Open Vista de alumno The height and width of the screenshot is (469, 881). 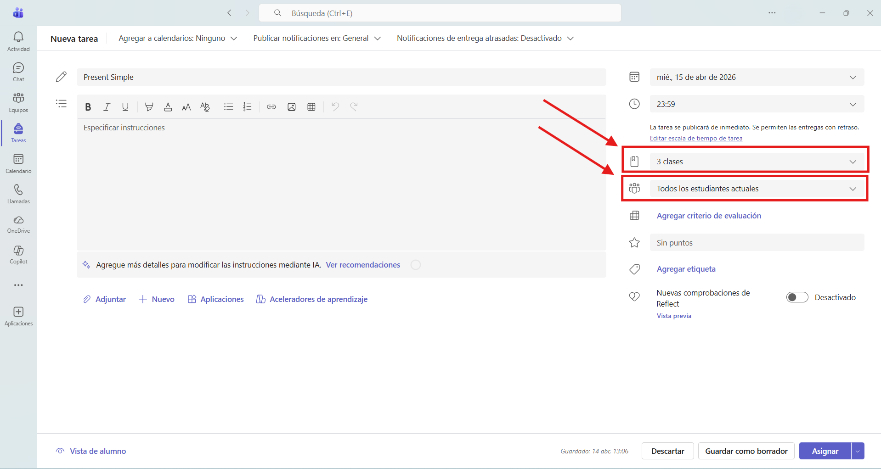click(91, 451)
